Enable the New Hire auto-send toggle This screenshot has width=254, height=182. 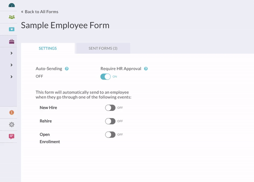(110, 108)
